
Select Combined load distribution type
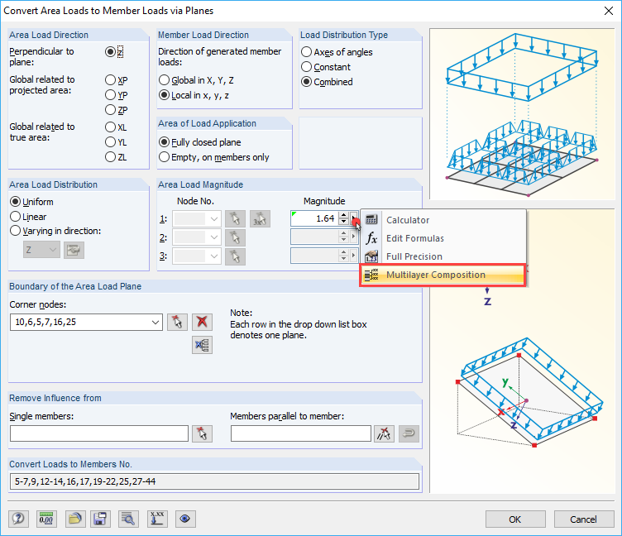[x=306, y=82]
